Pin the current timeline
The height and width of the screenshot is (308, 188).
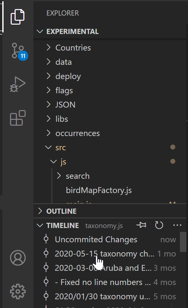141,225
